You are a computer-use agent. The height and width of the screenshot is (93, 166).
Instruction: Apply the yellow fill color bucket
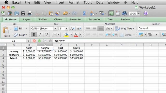click(66, 35)
